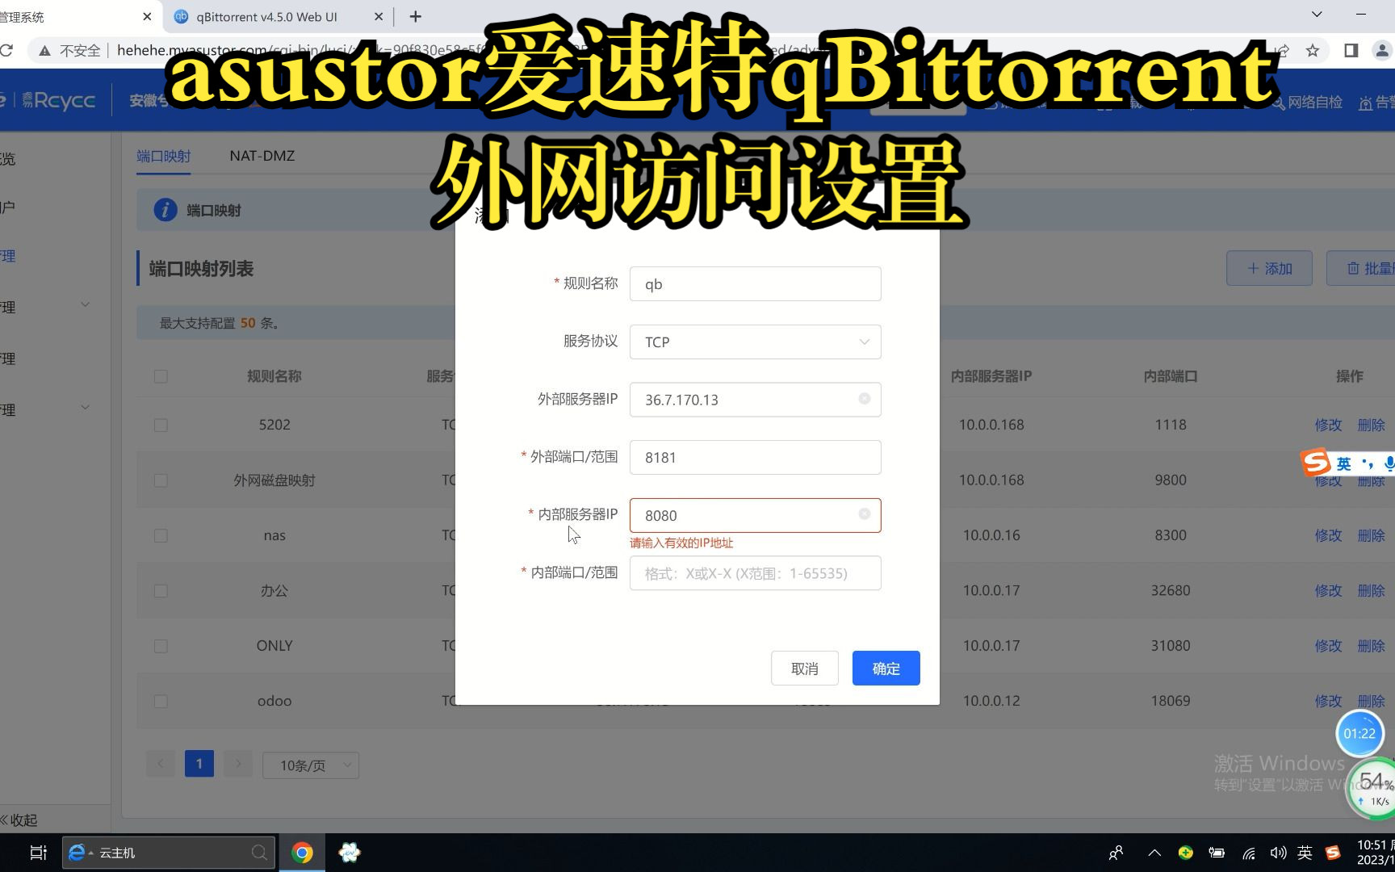Image resolution: width=1395 pixels, height=872 pixels.
Task: Open the browser side panel icon
Action: 1351,51
